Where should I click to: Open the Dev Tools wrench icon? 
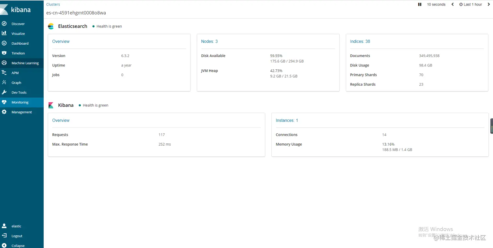(4, 92)
